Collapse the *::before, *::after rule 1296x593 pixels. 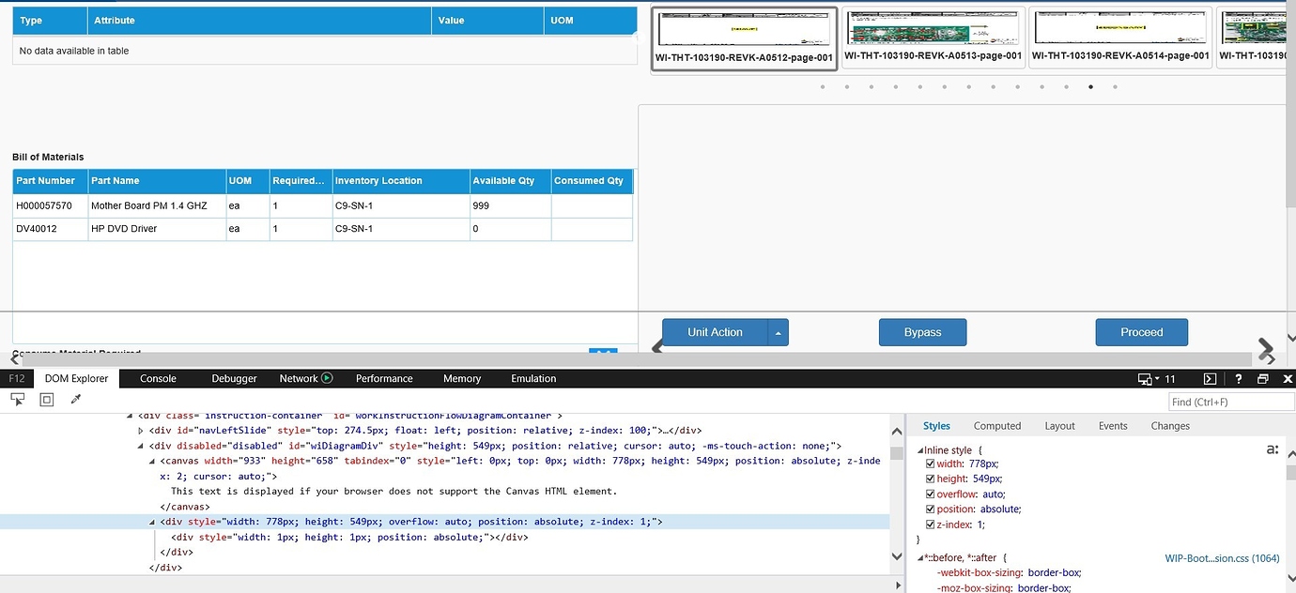click(x=921, y=558)
